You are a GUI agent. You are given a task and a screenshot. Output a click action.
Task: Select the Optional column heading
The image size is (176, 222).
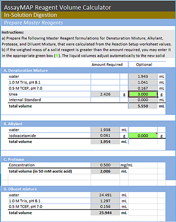point(144,65)
